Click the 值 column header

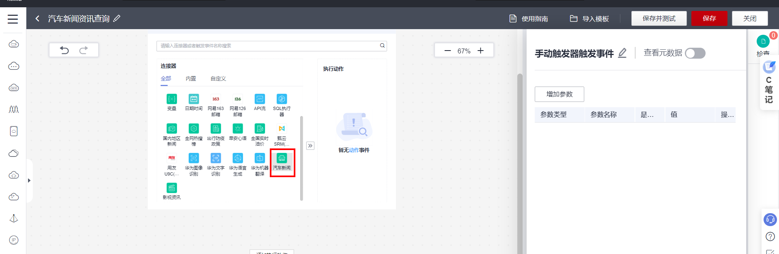[x=689, y=114]
